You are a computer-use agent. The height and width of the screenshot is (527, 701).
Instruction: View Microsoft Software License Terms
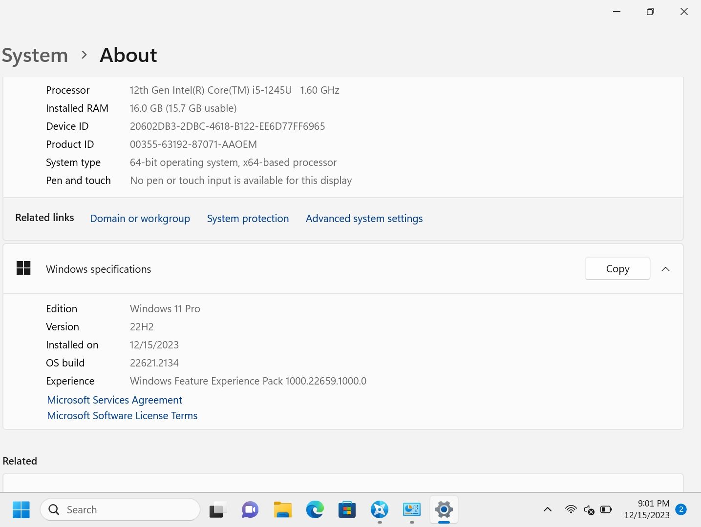pyautogui.click(x=122, y=415)
